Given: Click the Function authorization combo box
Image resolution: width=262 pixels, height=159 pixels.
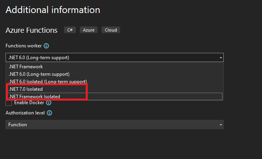Looking at the screenshot, I should (x=115, y=125).
